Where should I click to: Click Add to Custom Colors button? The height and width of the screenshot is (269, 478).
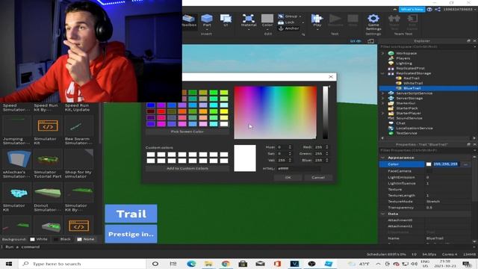187,168
